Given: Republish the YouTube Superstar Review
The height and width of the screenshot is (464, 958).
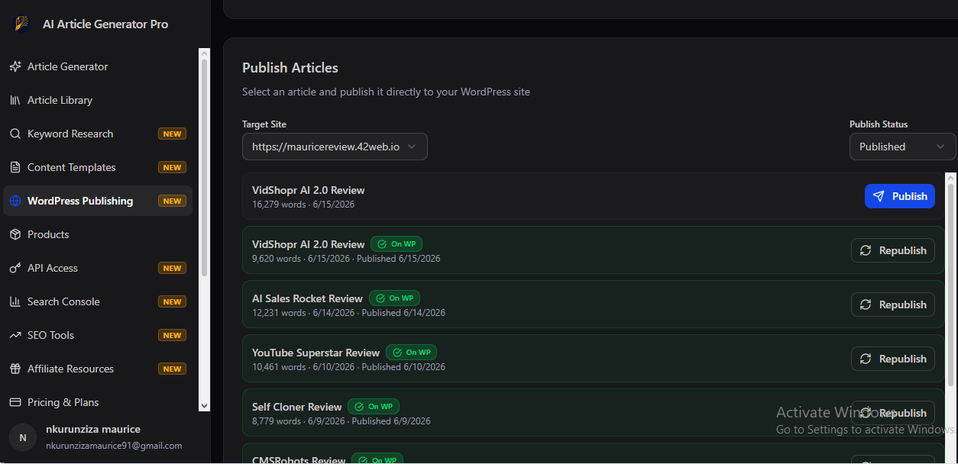Looking at the screenshot, I should (892, 359).
